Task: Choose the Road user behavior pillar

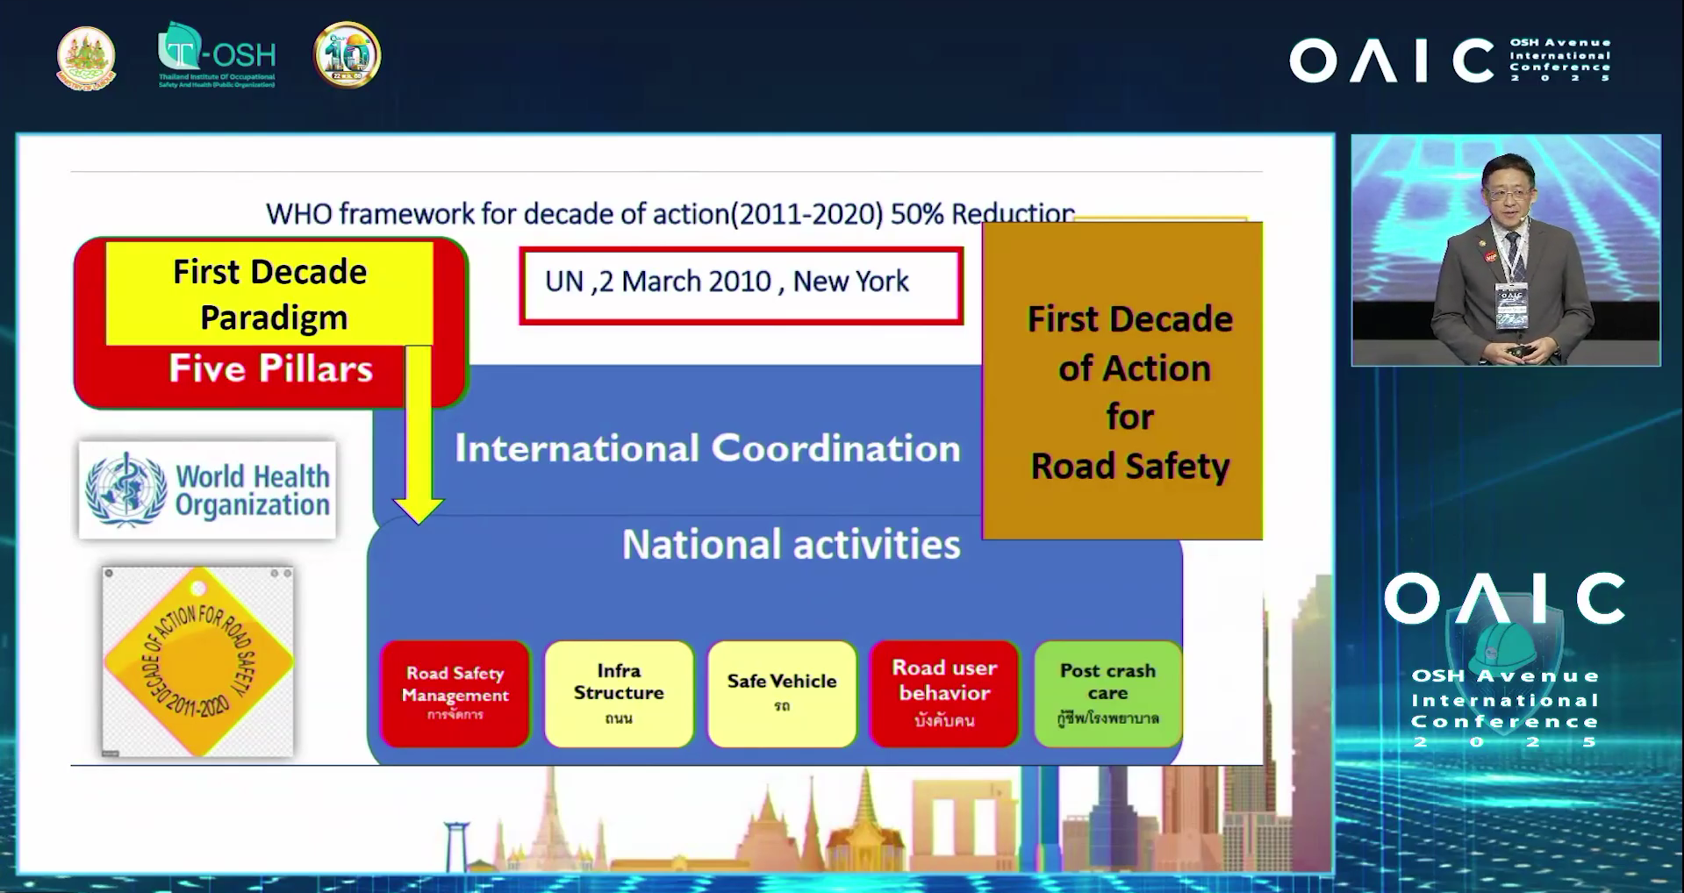Action: [x=944, y=694]
